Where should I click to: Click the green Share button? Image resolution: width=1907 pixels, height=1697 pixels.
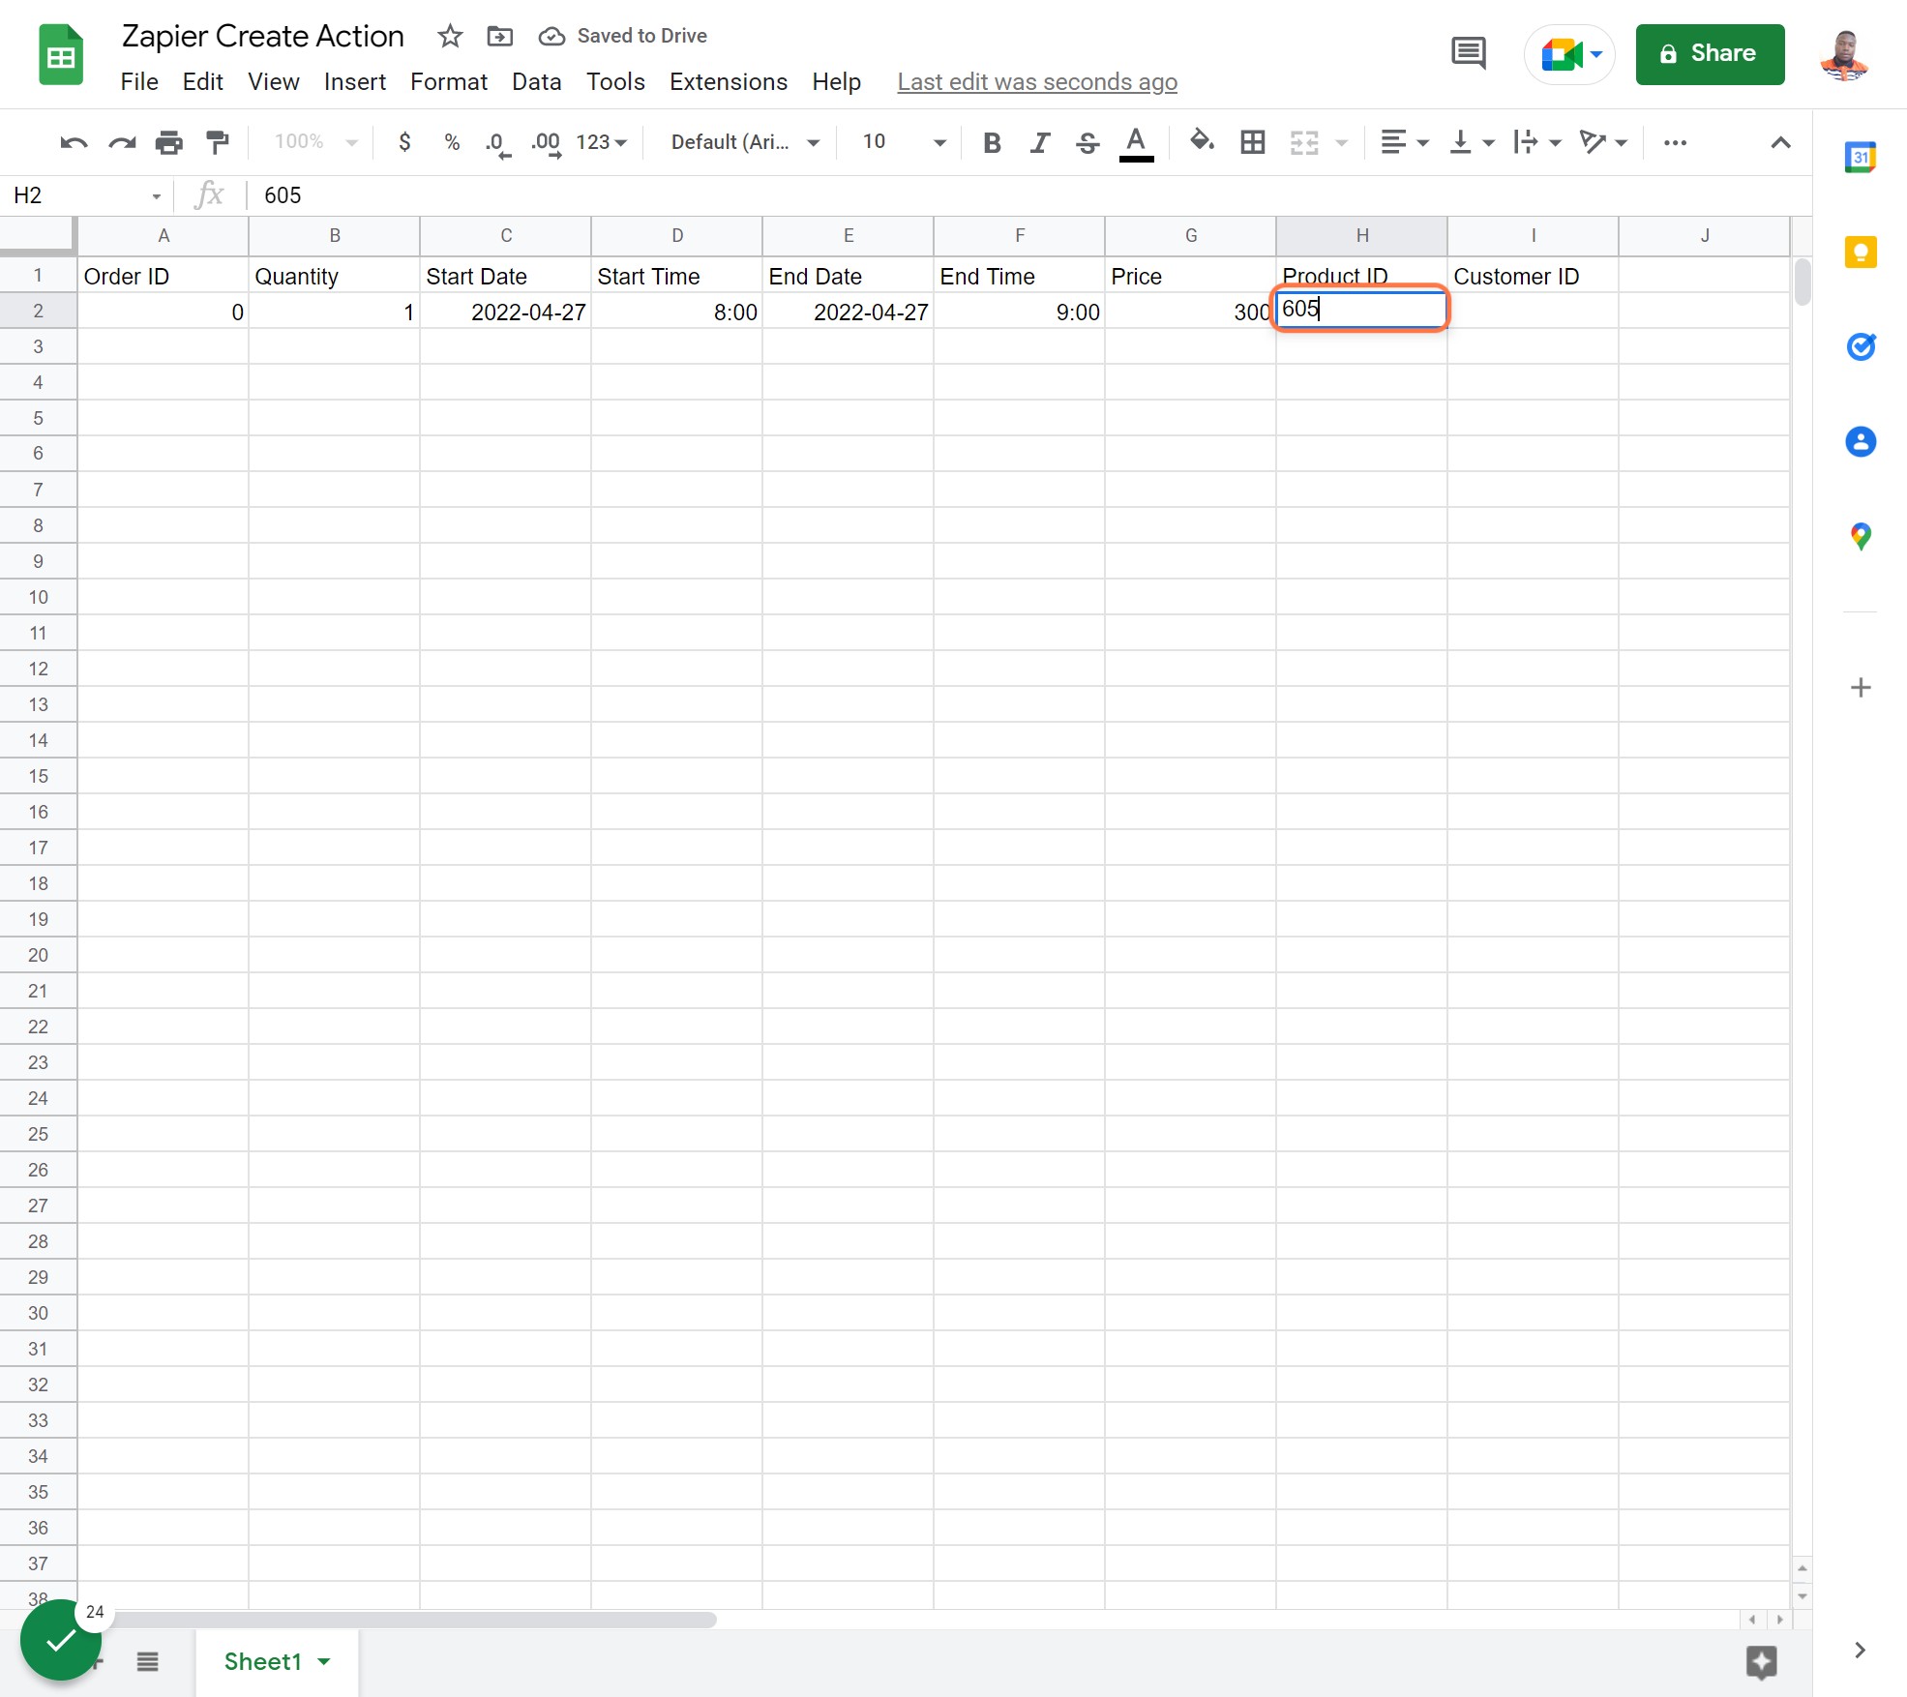[1710, 54]
